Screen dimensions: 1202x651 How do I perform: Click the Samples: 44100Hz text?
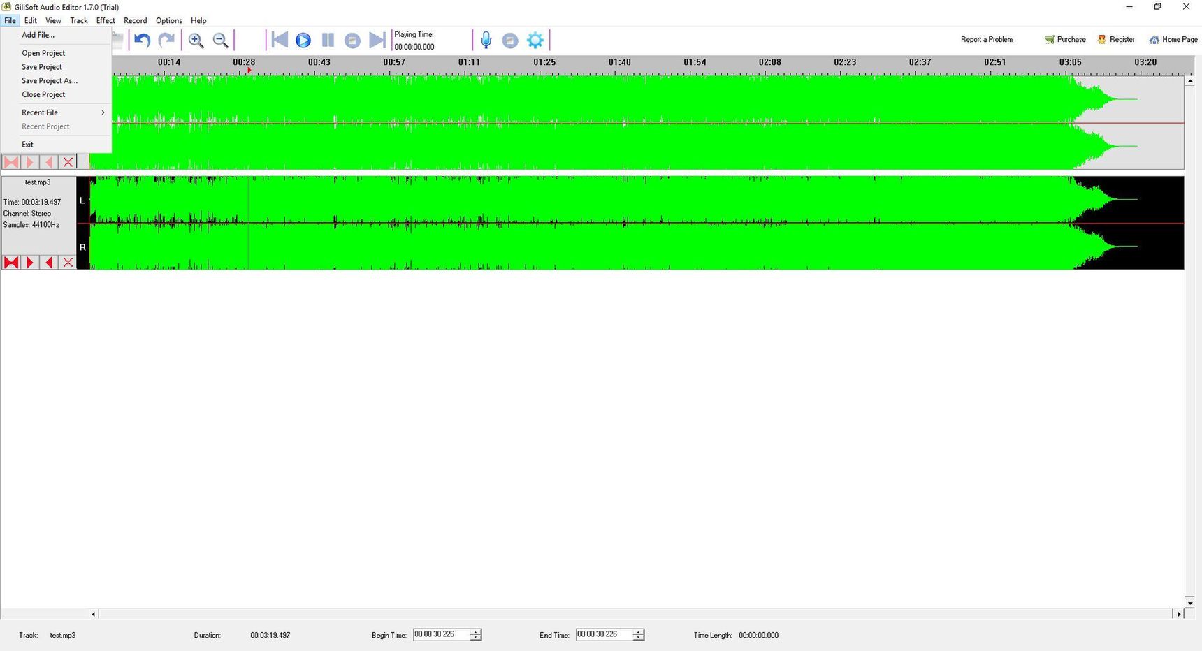[x=31, y=225]
